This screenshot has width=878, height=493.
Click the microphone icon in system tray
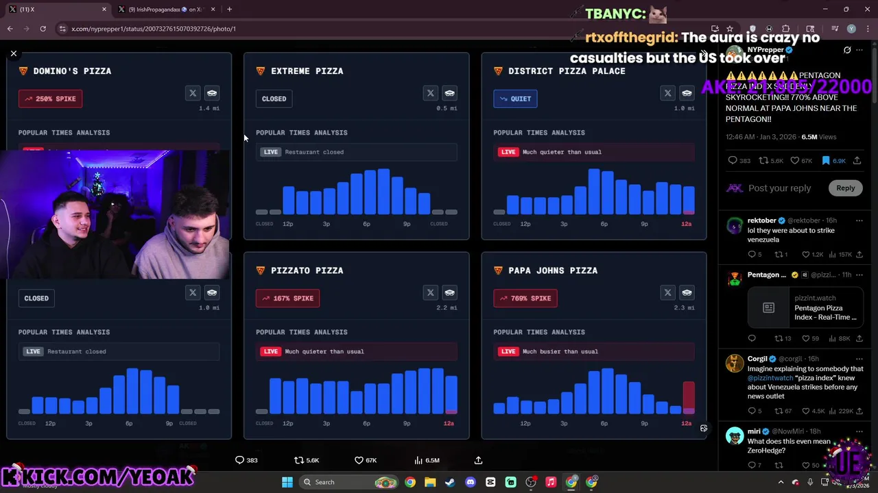tap(810, 482)
